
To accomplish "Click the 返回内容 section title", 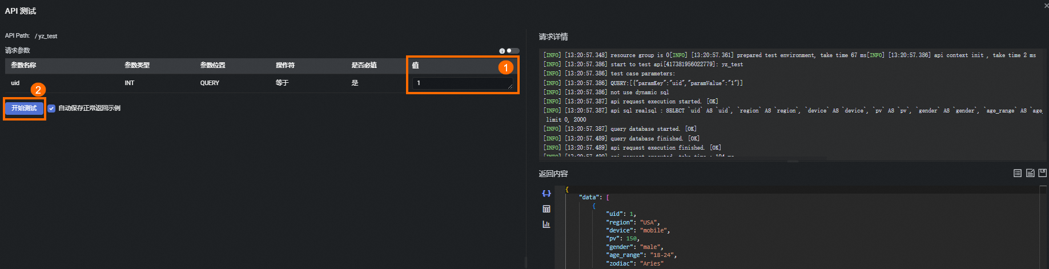I will point(553,174).
